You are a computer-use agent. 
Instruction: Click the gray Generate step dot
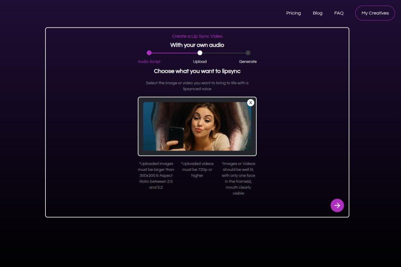[x=248, y=53]
